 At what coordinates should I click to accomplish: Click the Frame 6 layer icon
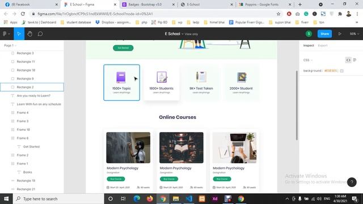tap(12, 138)
